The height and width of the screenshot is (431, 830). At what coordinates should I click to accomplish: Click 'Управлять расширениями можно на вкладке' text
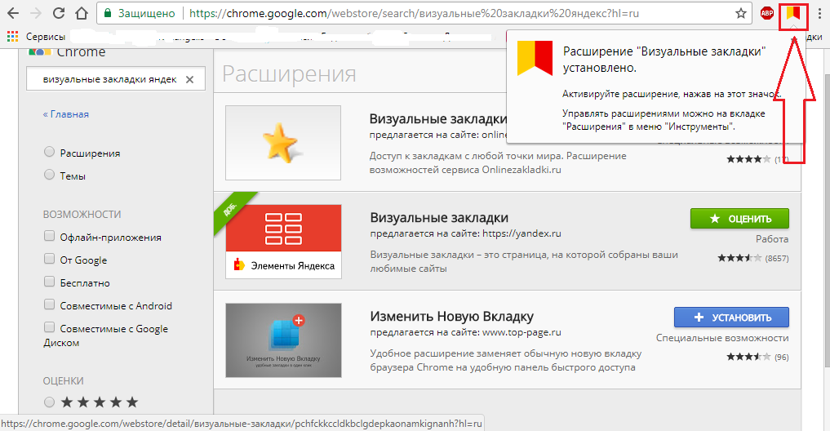[664, 113]
